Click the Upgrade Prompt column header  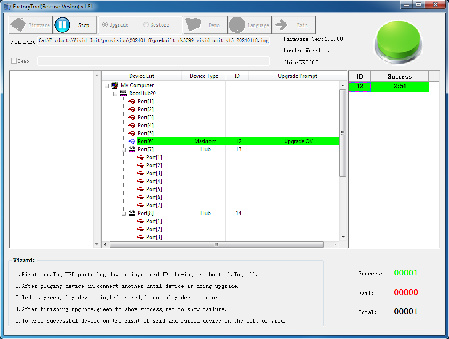(x=297, y=76)
